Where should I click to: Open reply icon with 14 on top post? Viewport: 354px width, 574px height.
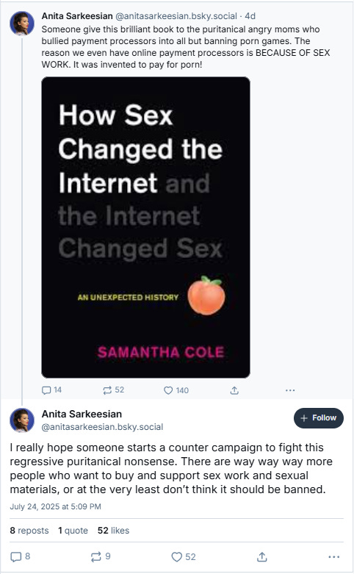tap(51, 390)
